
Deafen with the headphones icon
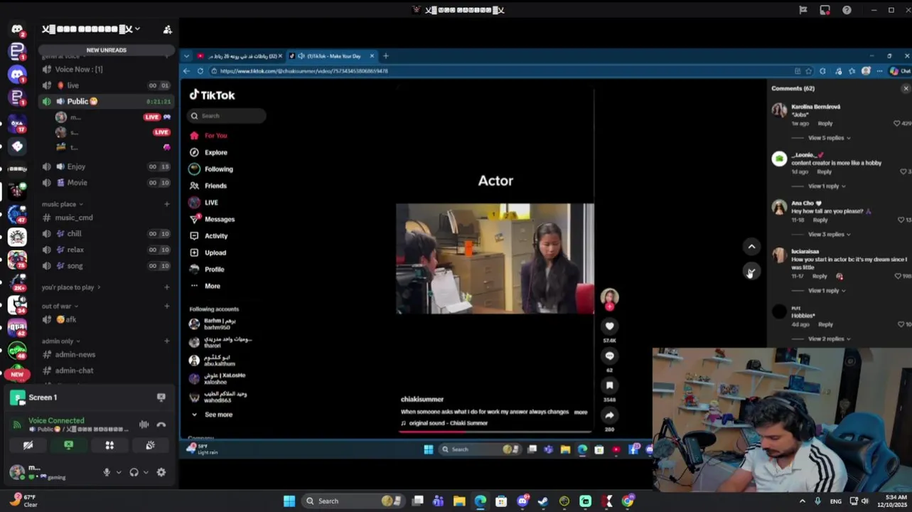click(134, 472)
